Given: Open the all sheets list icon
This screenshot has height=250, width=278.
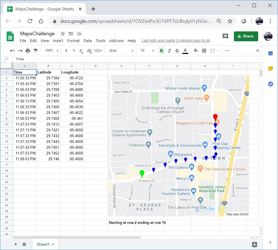Looking at the screenshot, I should [24, 244].
